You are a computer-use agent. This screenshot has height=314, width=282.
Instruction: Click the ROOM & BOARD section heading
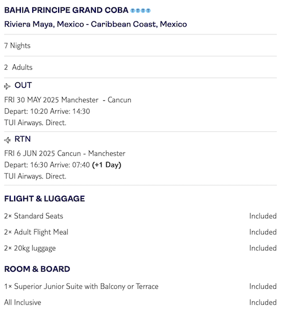[x=37, y=269]
